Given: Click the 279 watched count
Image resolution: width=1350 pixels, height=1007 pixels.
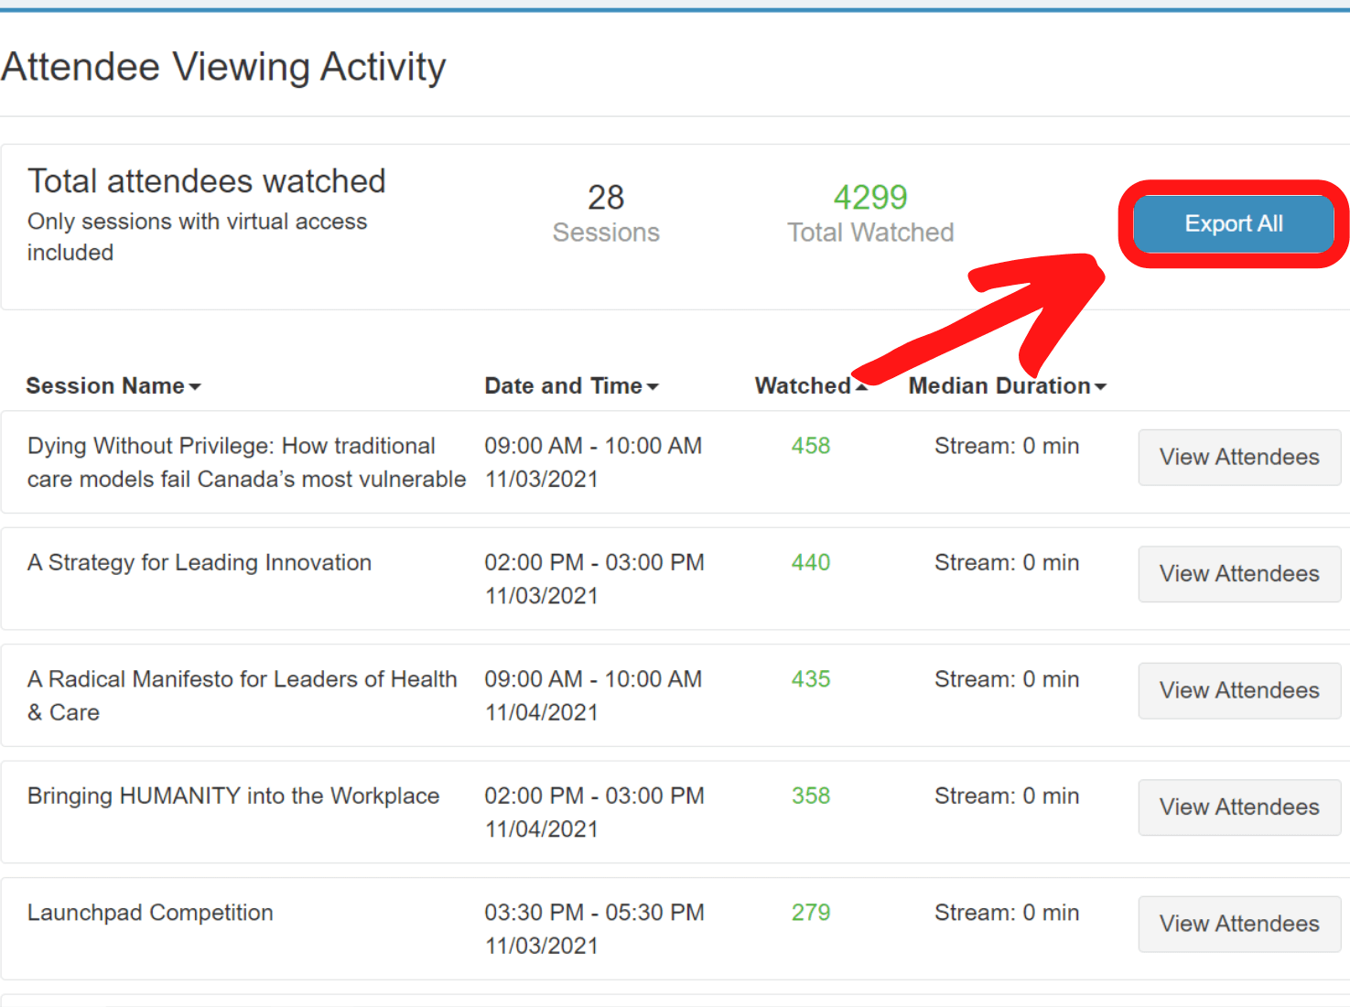Looking at the screenshot, I should [810, 913].
